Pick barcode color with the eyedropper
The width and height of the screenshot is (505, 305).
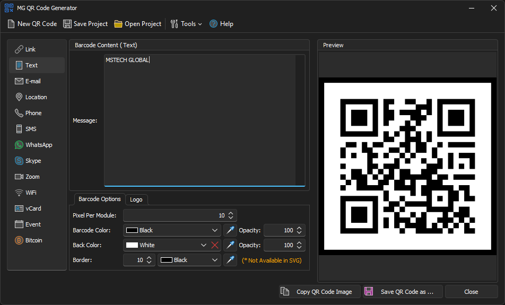230,230
